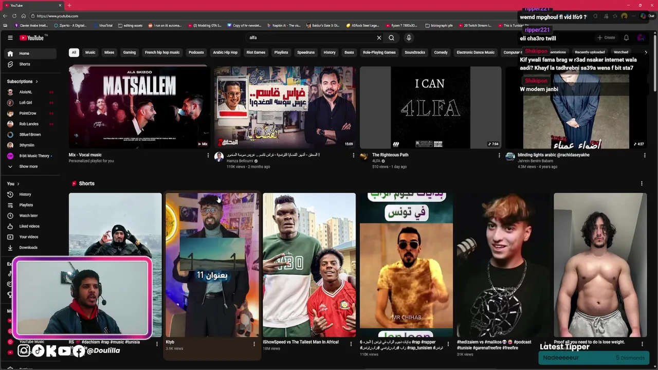This screenshot has height=370, width=658.
Task: Open the IShowSpeed tallest man short
Action: 309,265
